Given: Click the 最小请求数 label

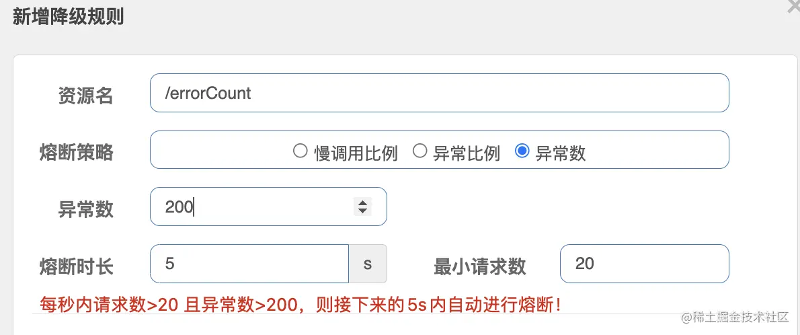Looking at the screenshot, I should (x=479, y=266).
